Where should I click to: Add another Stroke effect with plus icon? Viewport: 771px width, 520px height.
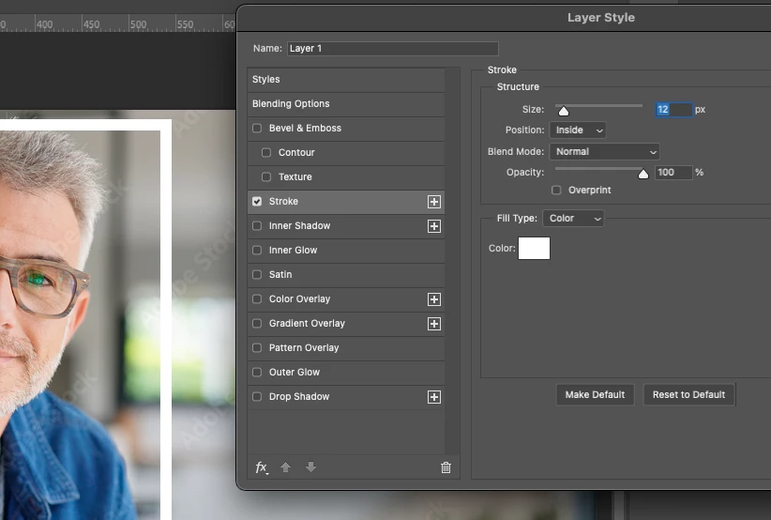point(433,202)
